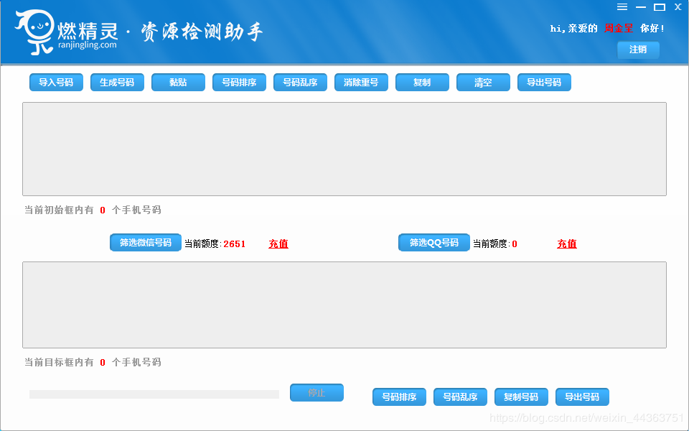Open the hamburger menu icon in title bar
Image resolution: width=689 pixels, height=431 pixels.
(x=622, y=7)
